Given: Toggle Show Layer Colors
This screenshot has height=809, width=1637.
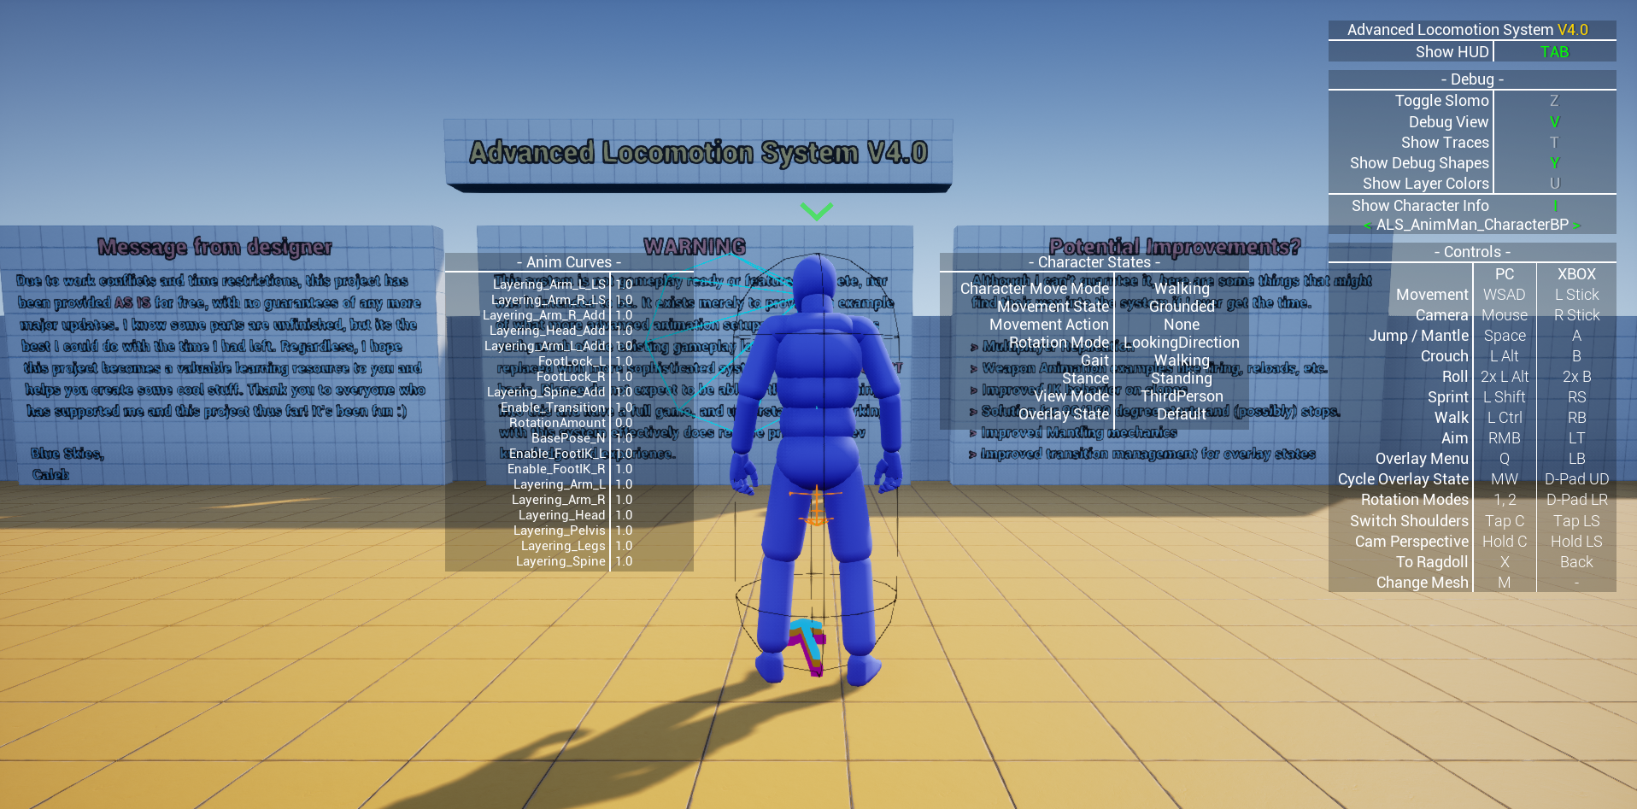Looking at the screenshot, I should click(x=1424, y=183).
